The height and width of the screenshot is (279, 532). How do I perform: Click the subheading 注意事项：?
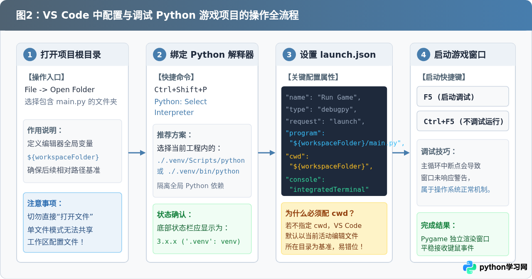pyautogui.click(x=45, y=203)
